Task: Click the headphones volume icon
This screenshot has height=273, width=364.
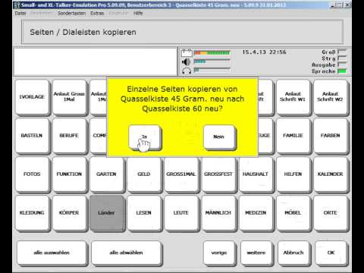Action: click(x=187, y=71)
